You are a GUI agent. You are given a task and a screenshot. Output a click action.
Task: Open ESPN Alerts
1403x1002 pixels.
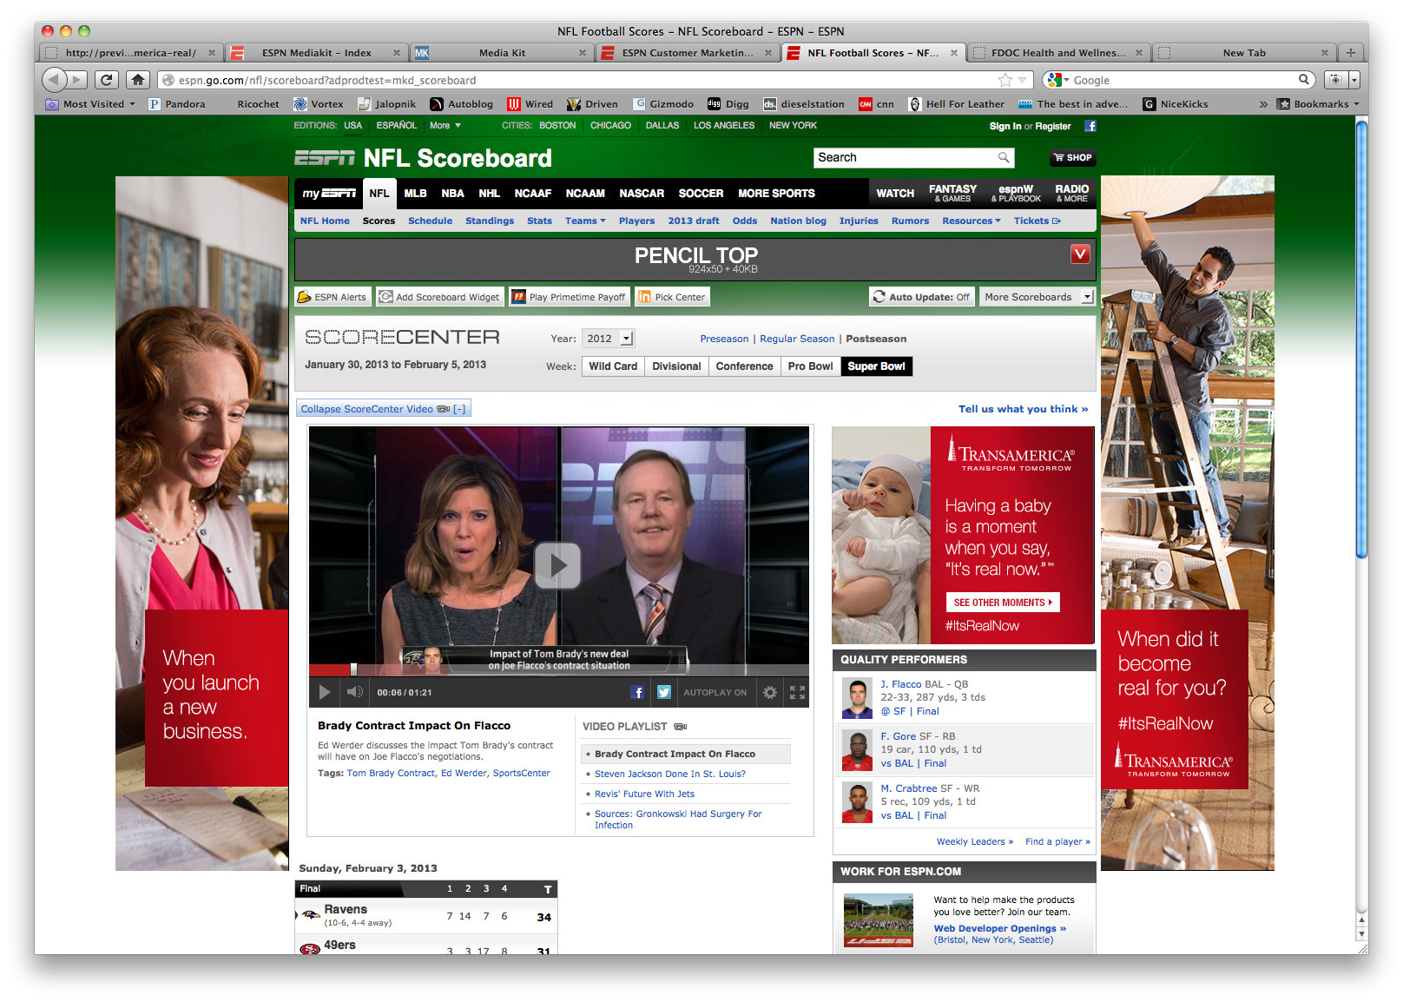click(333, 297)
